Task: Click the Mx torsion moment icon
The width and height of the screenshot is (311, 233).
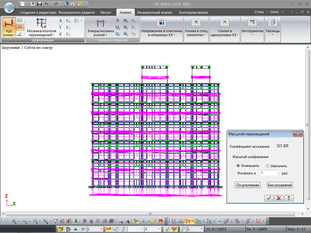Action: point(125,21)
